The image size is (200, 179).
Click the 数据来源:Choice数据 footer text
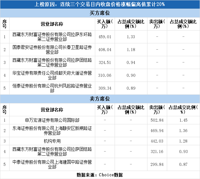(x=100, y=175)
